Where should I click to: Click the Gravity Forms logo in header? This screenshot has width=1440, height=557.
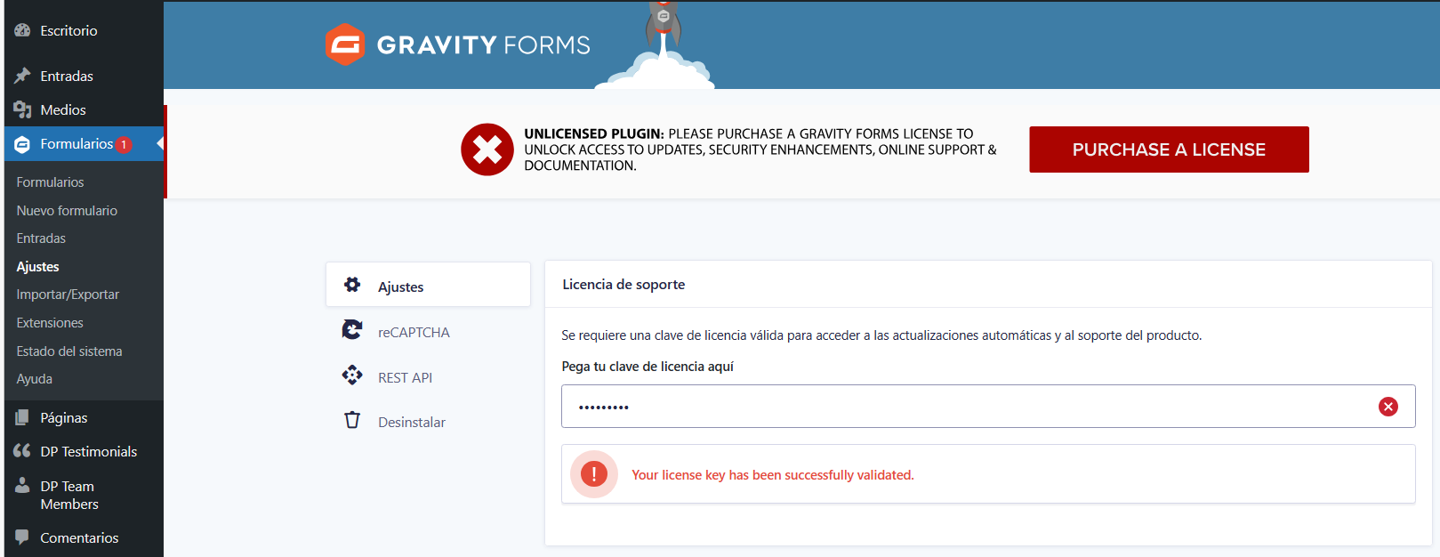pos(457,44)
